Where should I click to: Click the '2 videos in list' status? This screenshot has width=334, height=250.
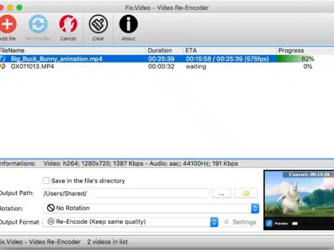[107, 242]
